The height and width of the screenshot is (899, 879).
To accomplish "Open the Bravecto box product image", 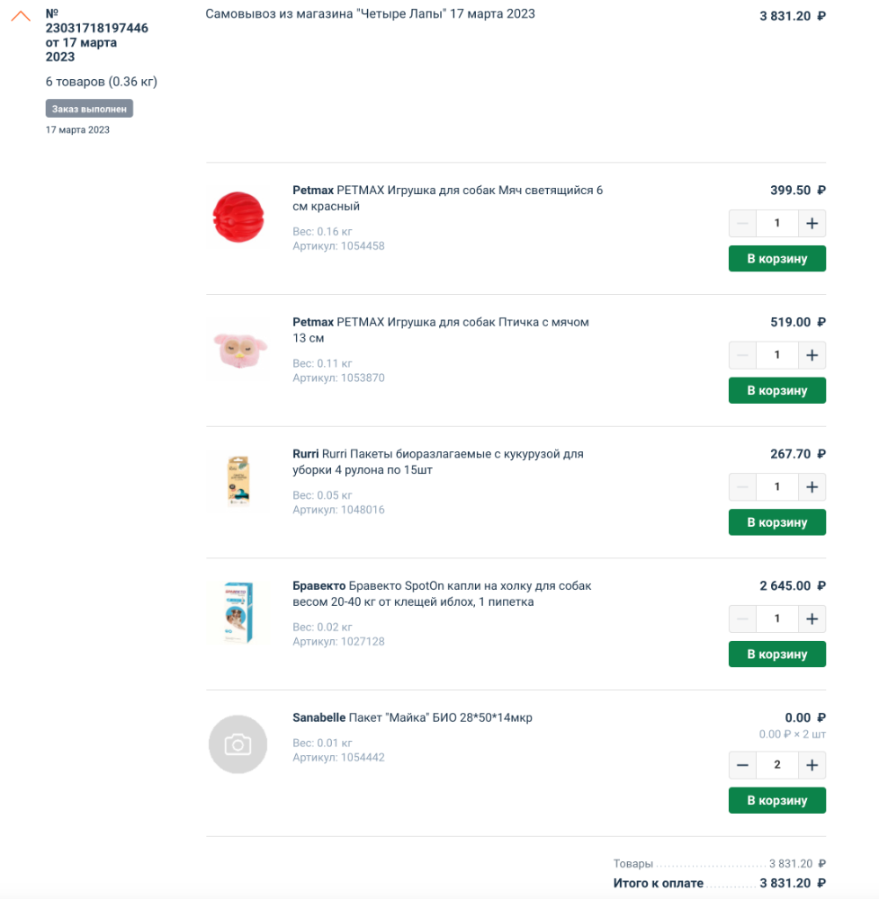I will click(238, 612).
